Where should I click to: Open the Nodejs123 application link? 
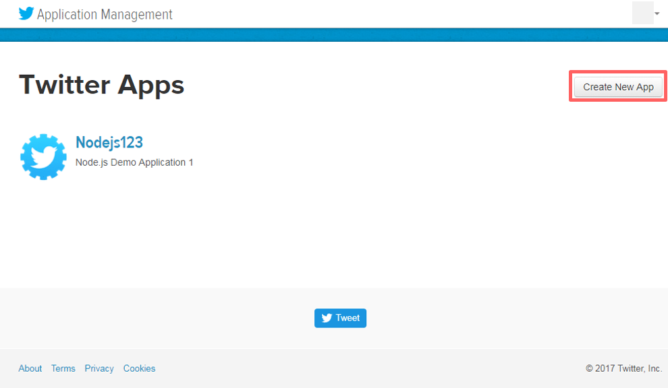pos(109,143)
